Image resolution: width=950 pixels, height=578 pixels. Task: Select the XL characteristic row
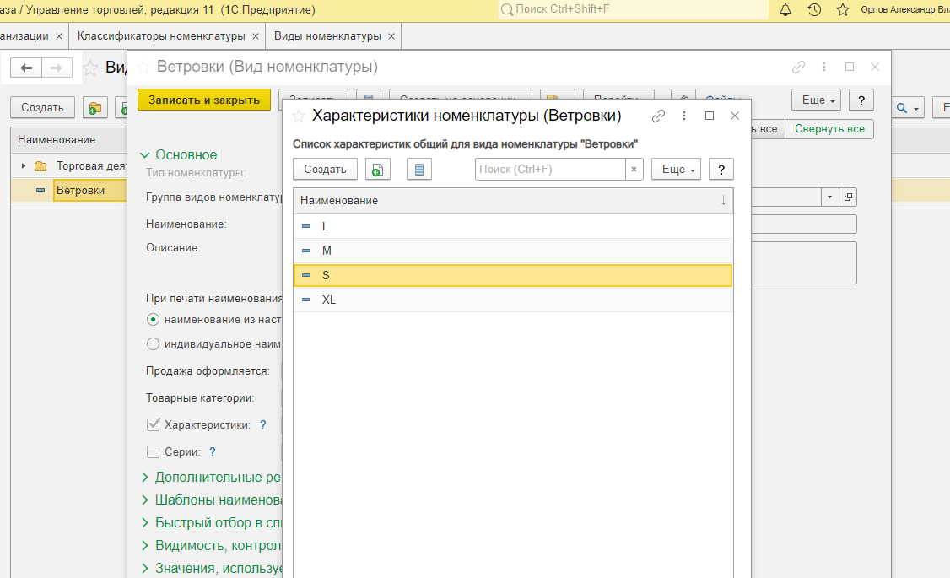[329, 300]
